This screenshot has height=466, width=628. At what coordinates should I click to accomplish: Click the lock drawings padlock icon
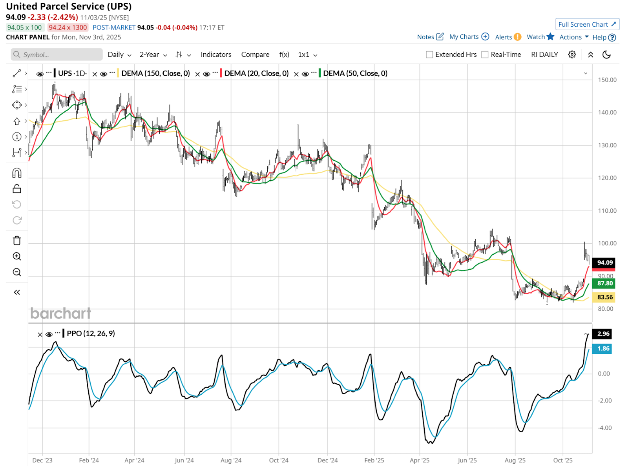coord(17,189)
